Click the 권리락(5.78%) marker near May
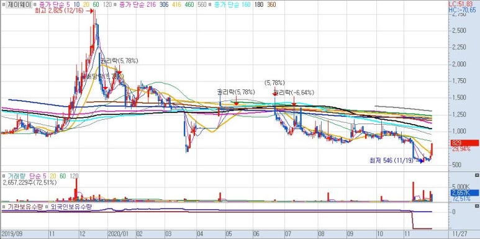The width and height of the screenshot is (480, 239). [x=236, y=91]
